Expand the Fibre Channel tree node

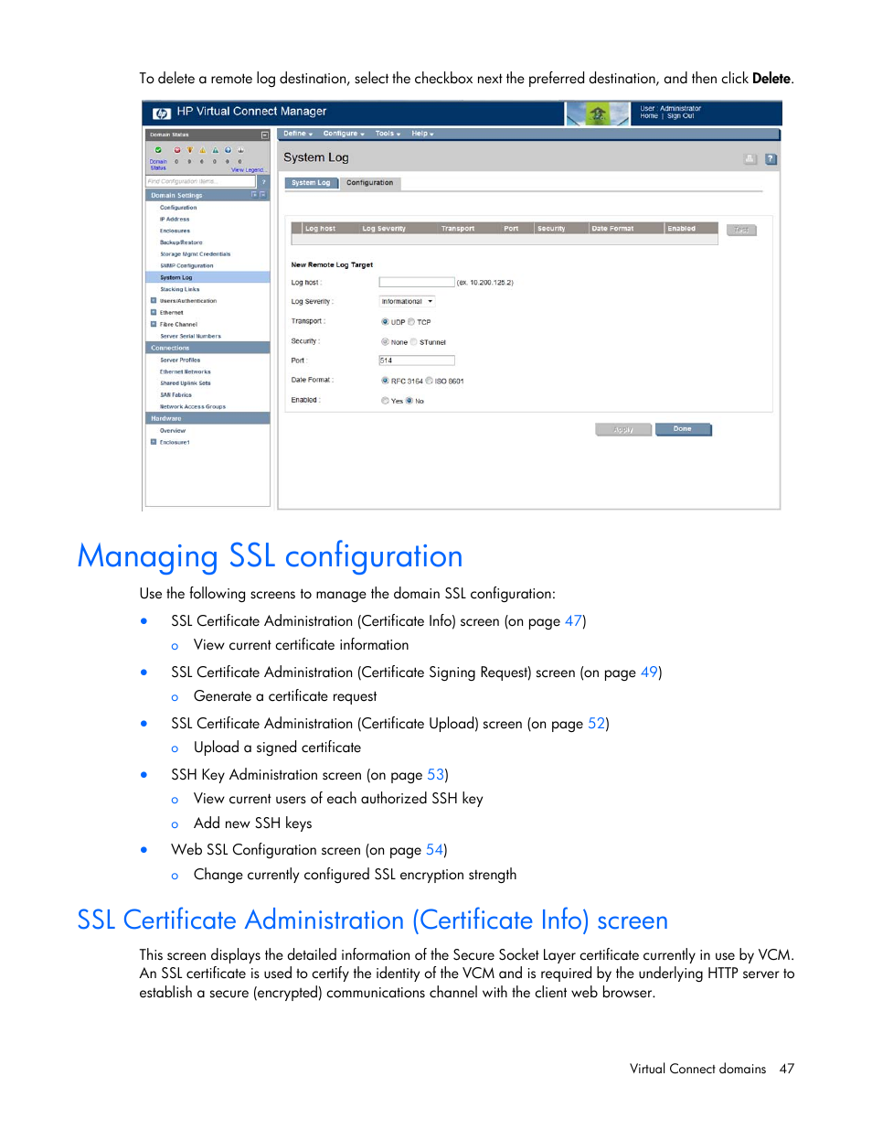[x=154, y=324]
